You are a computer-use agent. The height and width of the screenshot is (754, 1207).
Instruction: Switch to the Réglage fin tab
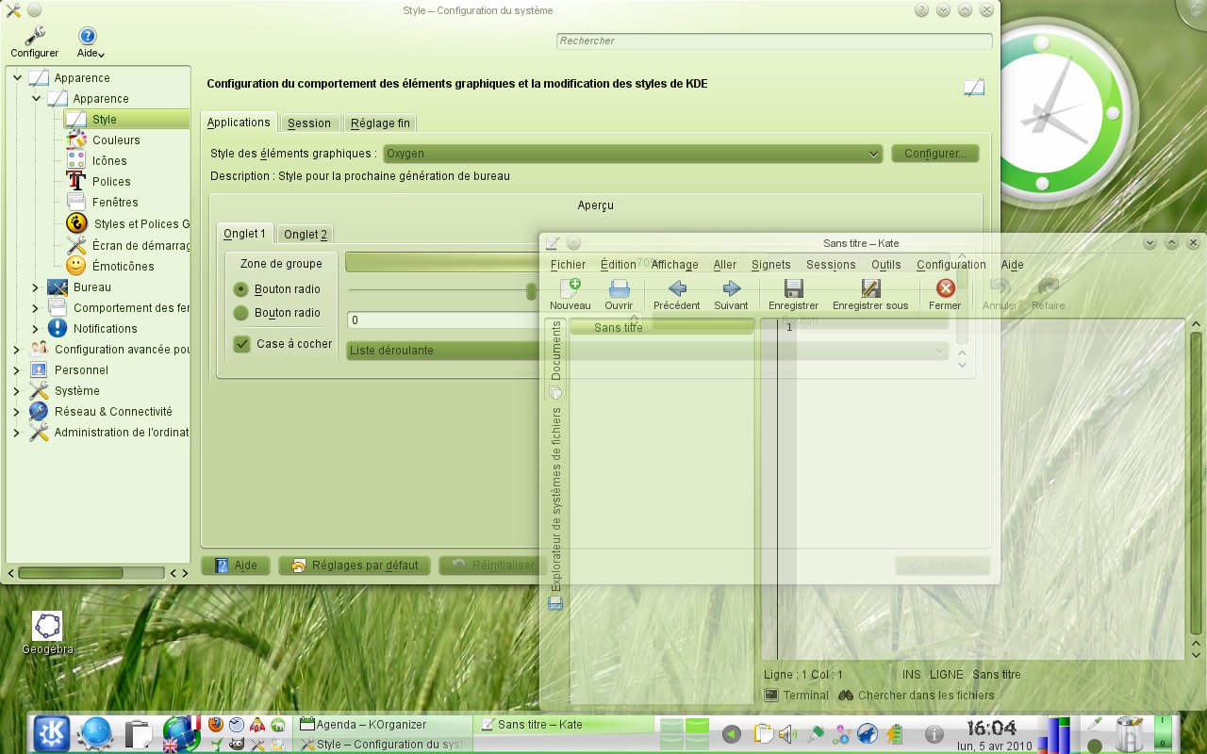point(379,123)
